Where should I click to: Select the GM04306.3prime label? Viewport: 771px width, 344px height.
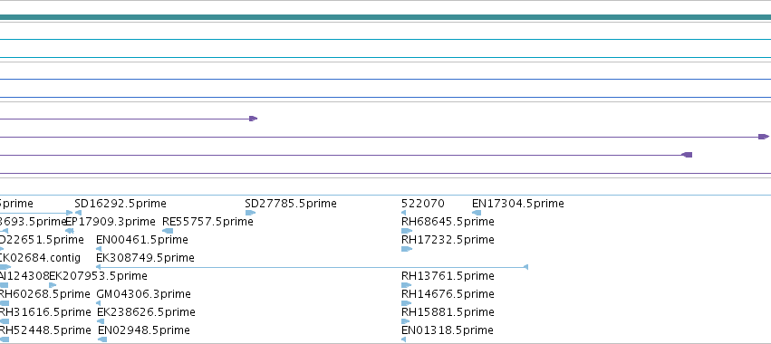tap(143, 294)
